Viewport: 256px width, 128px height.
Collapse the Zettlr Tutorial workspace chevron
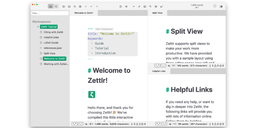coord(38,27)
